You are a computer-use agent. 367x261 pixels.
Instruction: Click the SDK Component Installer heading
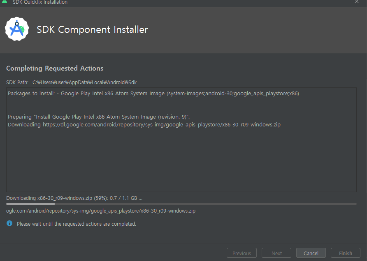tap(92, 30)
